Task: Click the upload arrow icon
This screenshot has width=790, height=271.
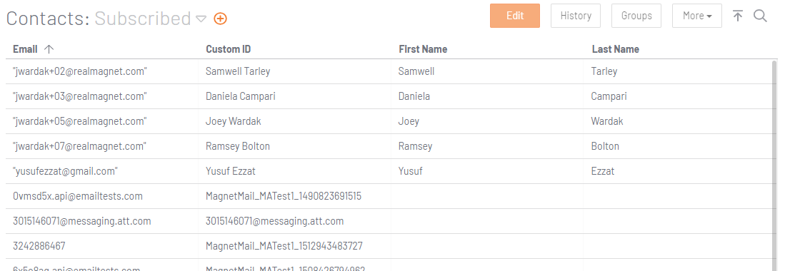Action: pyautogui.click(x=738, y=16)
